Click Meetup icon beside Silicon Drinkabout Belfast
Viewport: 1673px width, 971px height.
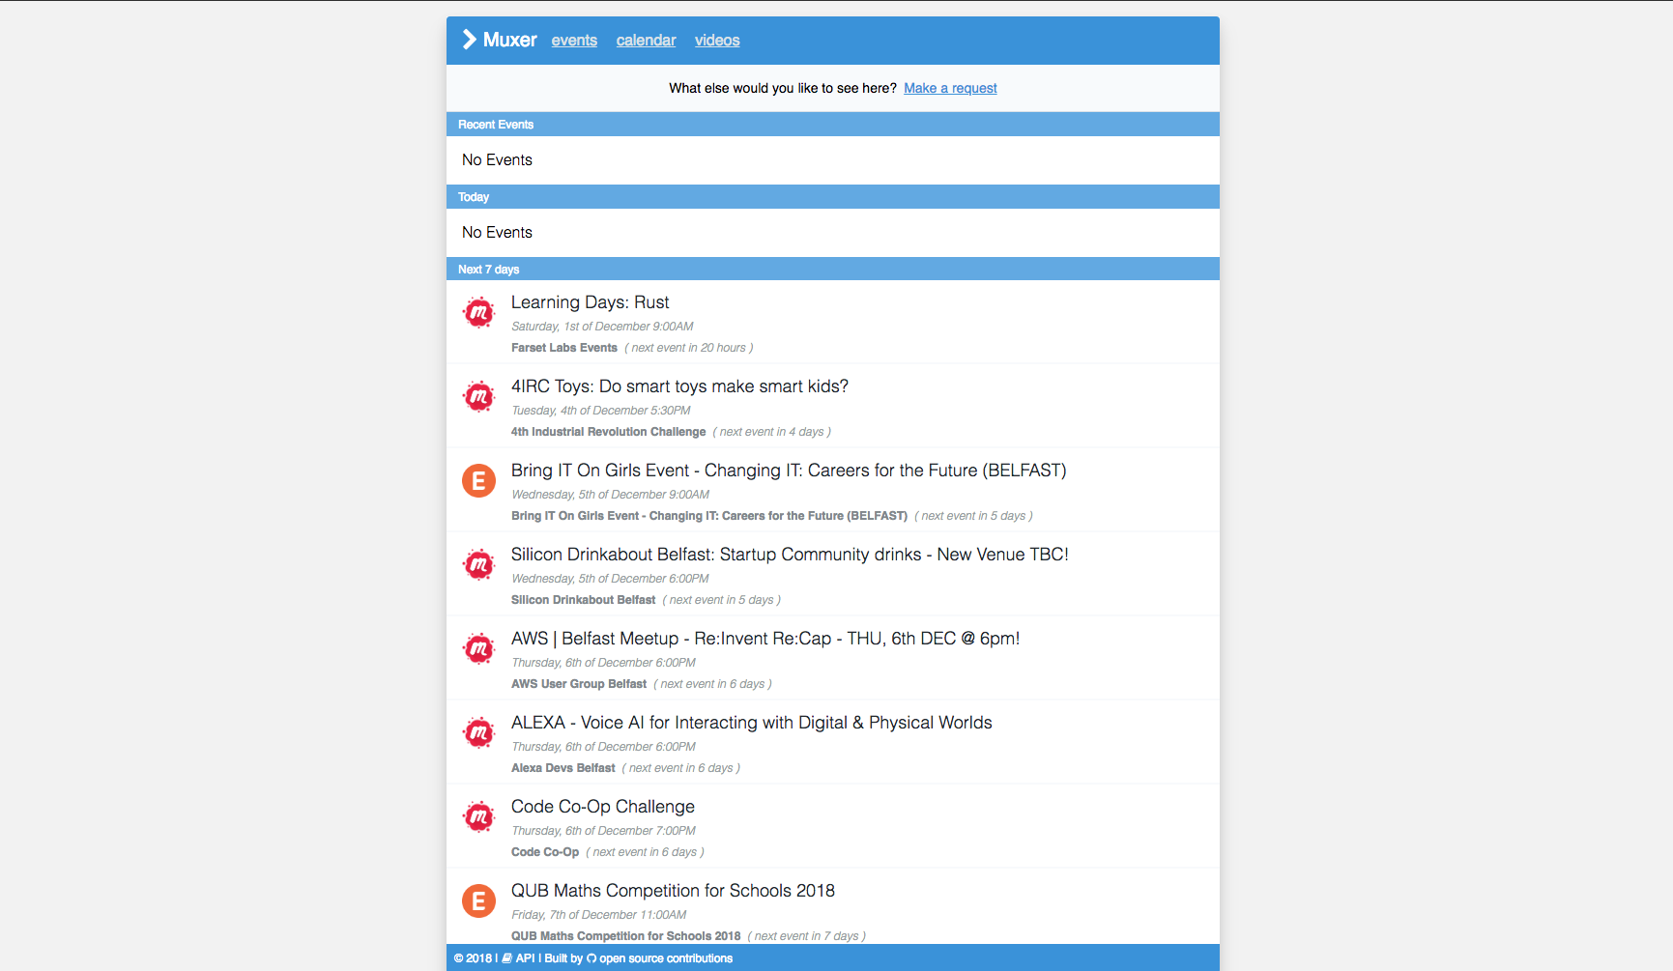tap(478, 565)
